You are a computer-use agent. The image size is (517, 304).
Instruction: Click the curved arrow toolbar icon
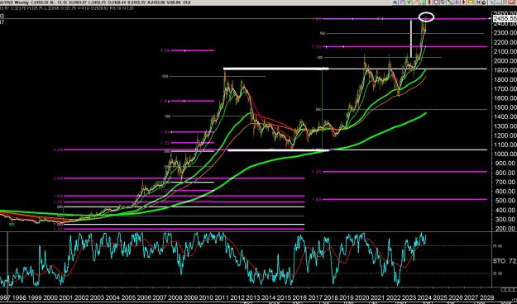[484, 2]
